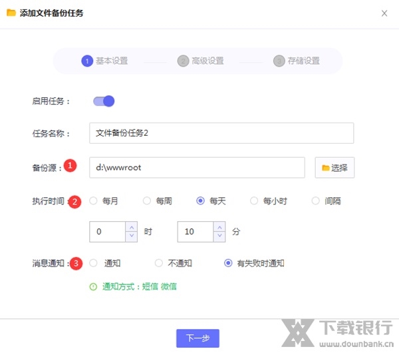Toggle the 启用任务 switch
399x353 pixels.
coord(104,101)
